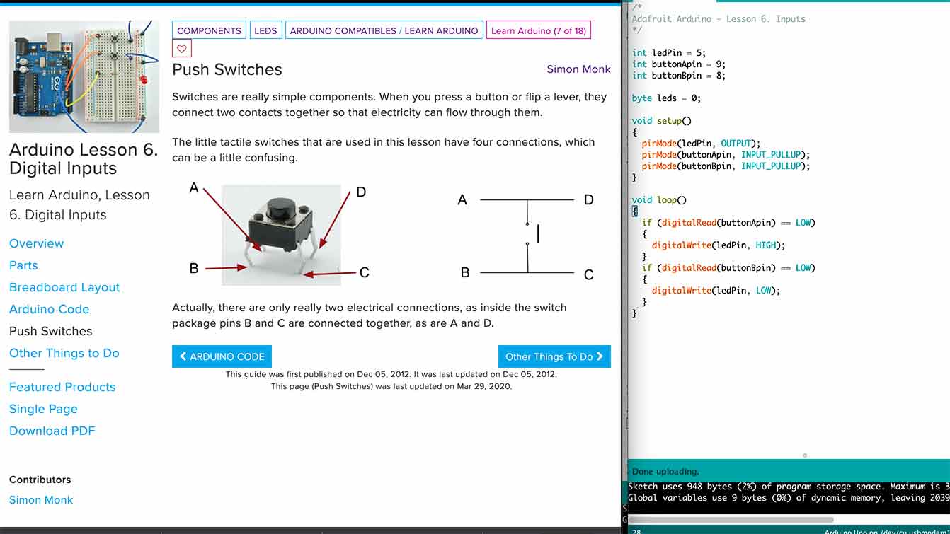Open ARDUINO COMPATIBLES / LEARN ARDUINO tag
The width and height of the screenshot is (950, 534).
(384, 30)
